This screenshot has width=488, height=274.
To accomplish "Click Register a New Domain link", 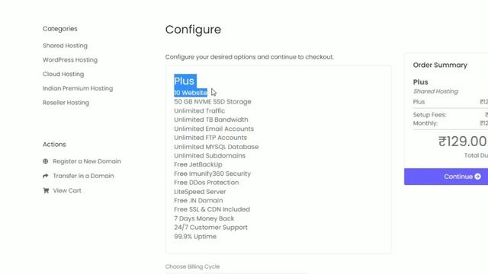I will 87,161.
